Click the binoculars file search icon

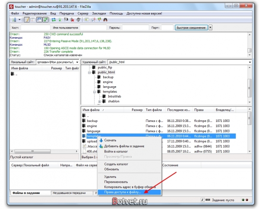coord(105,20)
